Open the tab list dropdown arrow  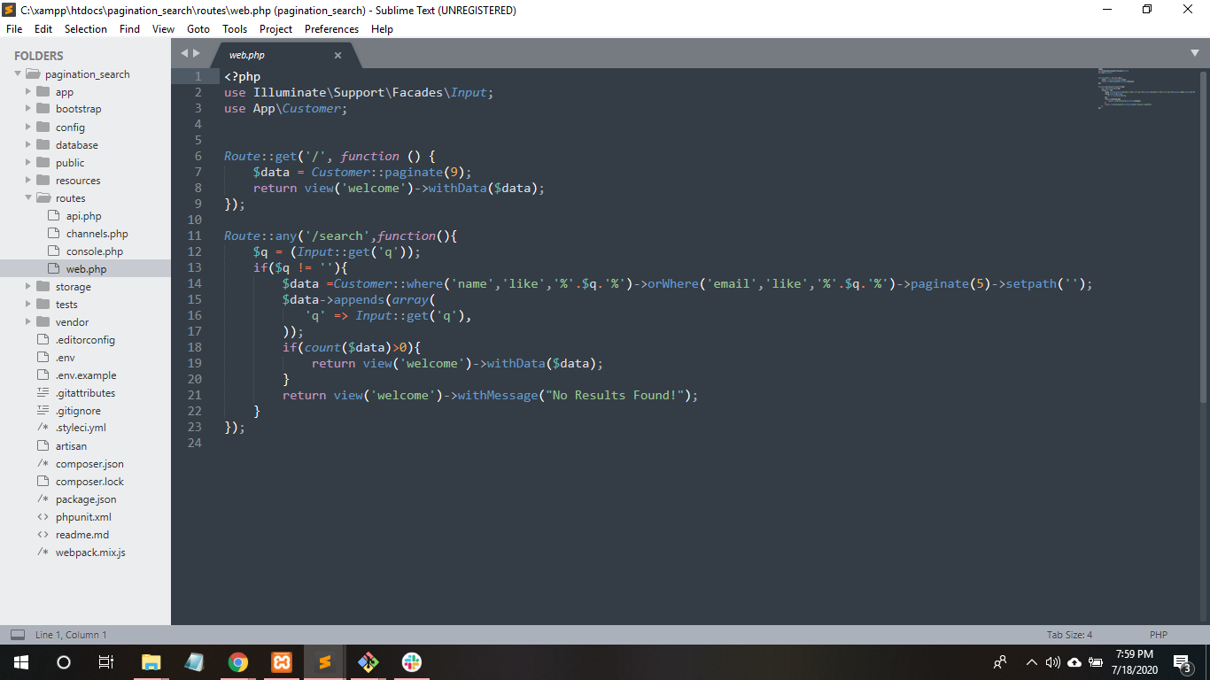[1194, 53]
